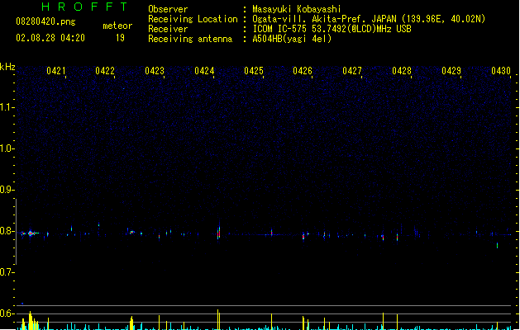This screenshot has width=520, height=330.
Task: Click the 1.1 frequency axis label
Action: tap(6, 107)
